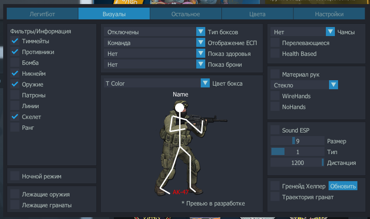Open the Отображение ЕСП dropdown arrow
This screenshot has width=370, height=219.
point(201,42)
